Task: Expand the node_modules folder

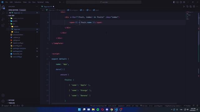Action: 18,18
